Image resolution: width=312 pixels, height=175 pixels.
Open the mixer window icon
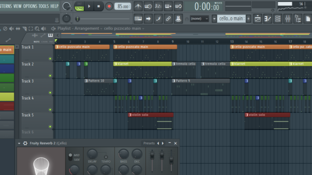[288, 19]
